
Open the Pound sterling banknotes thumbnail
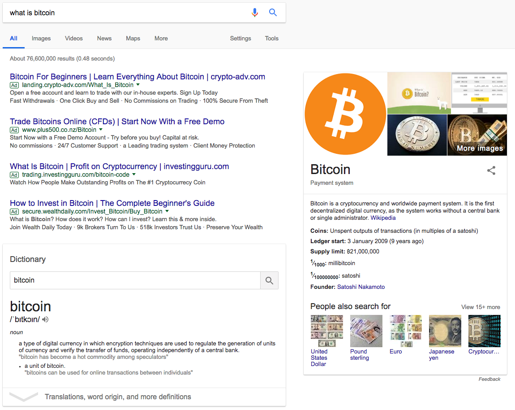366,331
